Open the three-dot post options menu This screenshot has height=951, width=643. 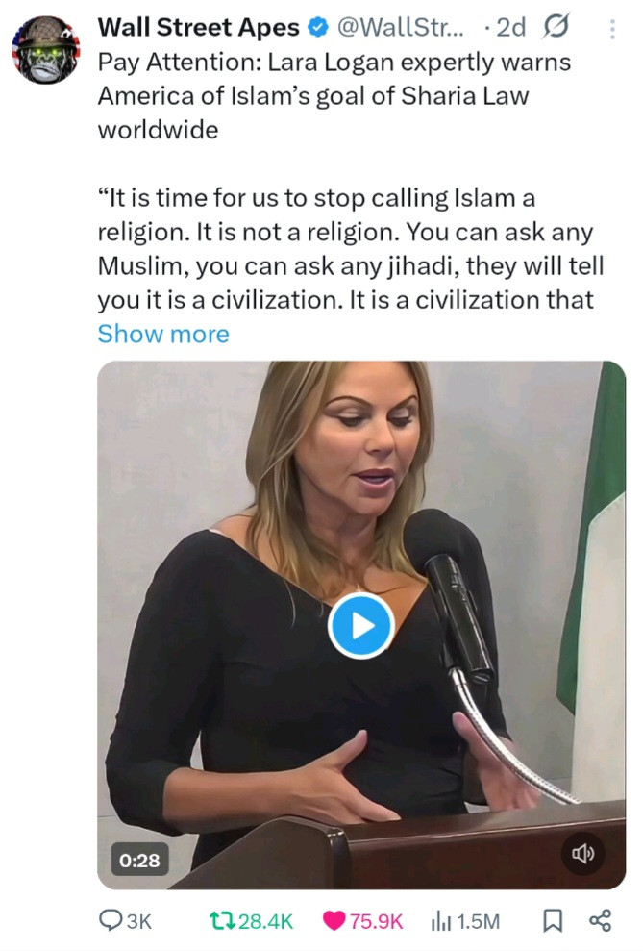pos(612,29)
